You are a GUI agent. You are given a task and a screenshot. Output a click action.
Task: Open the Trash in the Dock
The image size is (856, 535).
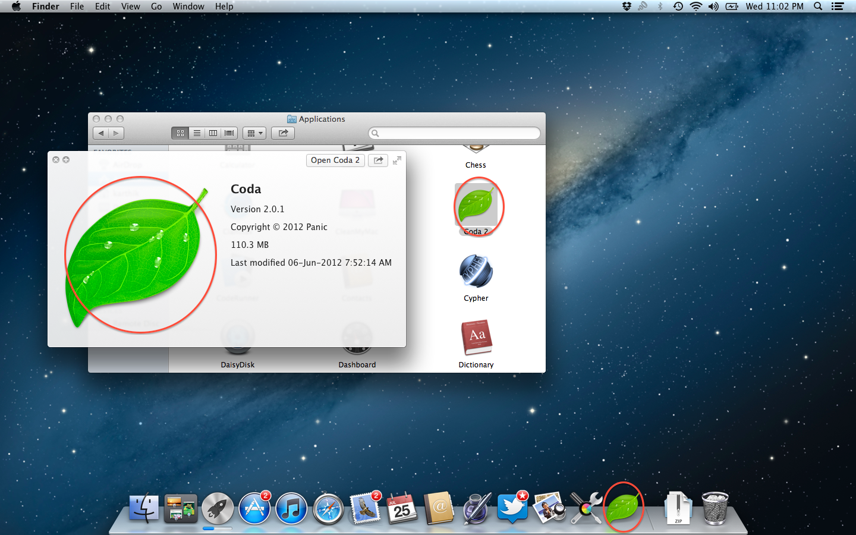pyautogui.click(x=715, y=509)
